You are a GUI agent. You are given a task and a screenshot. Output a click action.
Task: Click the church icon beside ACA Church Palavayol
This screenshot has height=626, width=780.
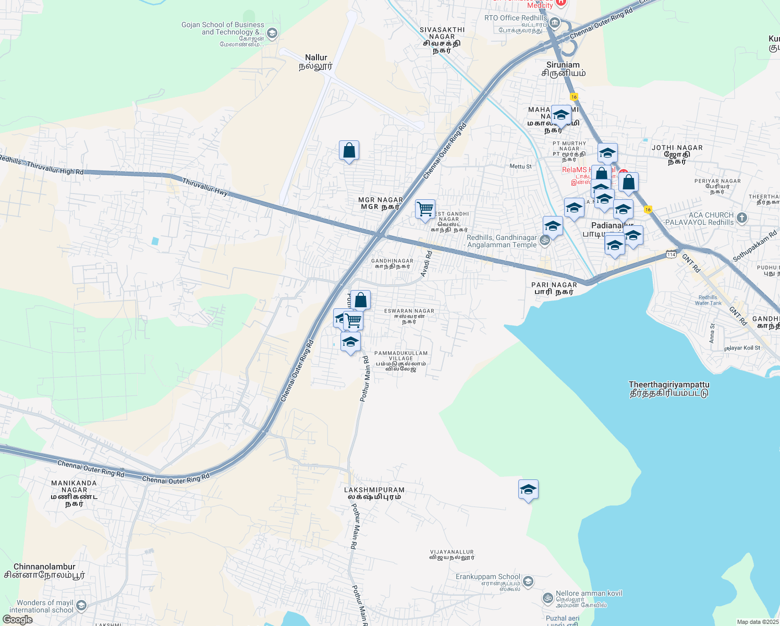point(741,216)
